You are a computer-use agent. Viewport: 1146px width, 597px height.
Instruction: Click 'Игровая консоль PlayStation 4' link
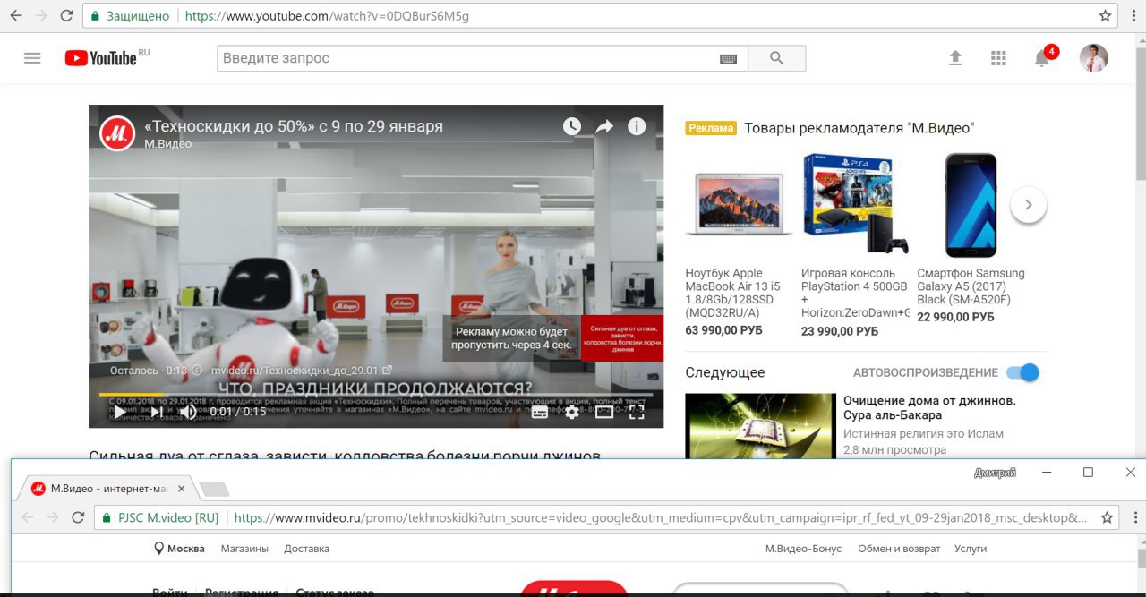pos(855,293)
